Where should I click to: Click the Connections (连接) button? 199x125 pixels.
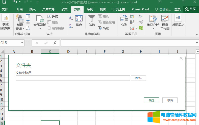pyautogui.click(x=53, y=17)
